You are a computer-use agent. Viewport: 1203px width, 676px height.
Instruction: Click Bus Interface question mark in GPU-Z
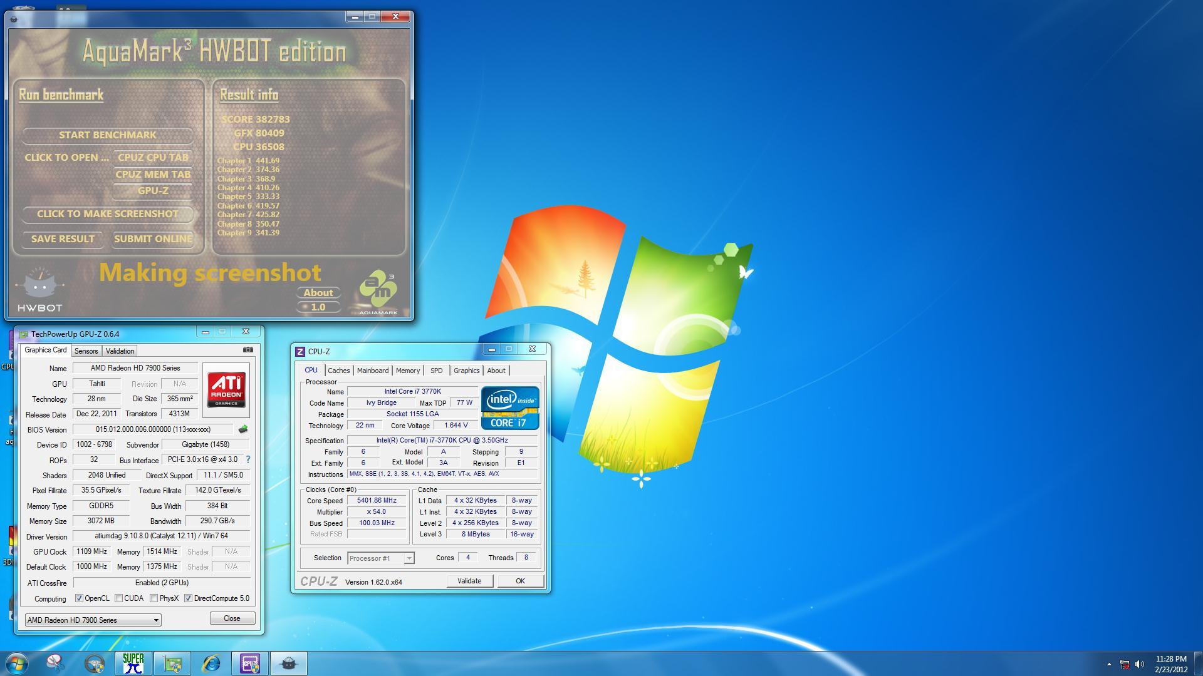(x=248, y=459)
